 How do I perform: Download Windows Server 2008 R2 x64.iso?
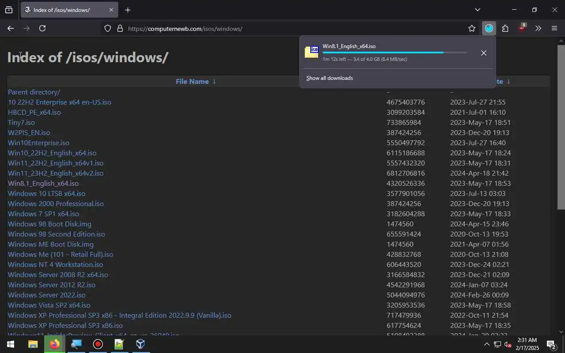(x=58, y=274)
